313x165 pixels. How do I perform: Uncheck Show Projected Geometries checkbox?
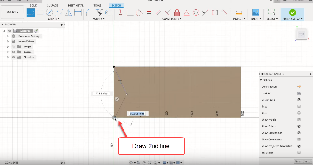click(x=299, y=146)
